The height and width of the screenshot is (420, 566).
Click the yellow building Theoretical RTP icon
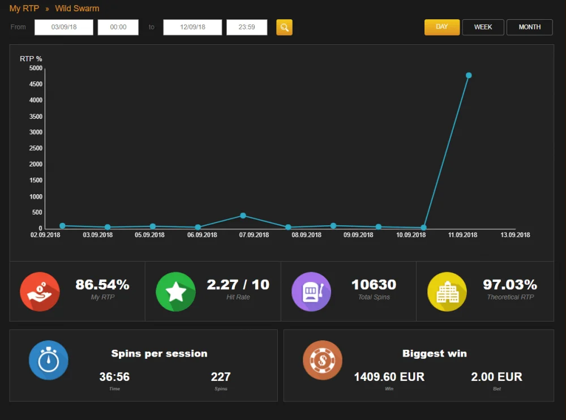coord(447,292)
